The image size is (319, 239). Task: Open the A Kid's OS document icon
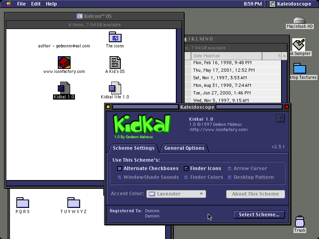(x=115, y=63)
